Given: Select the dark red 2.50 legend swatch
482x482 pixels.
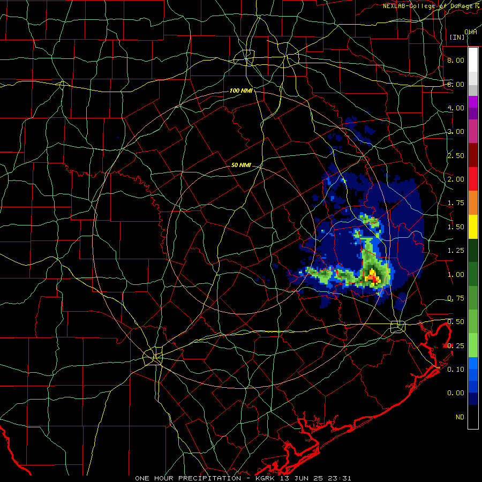Looking at the screenshot, I should [473, 155].
